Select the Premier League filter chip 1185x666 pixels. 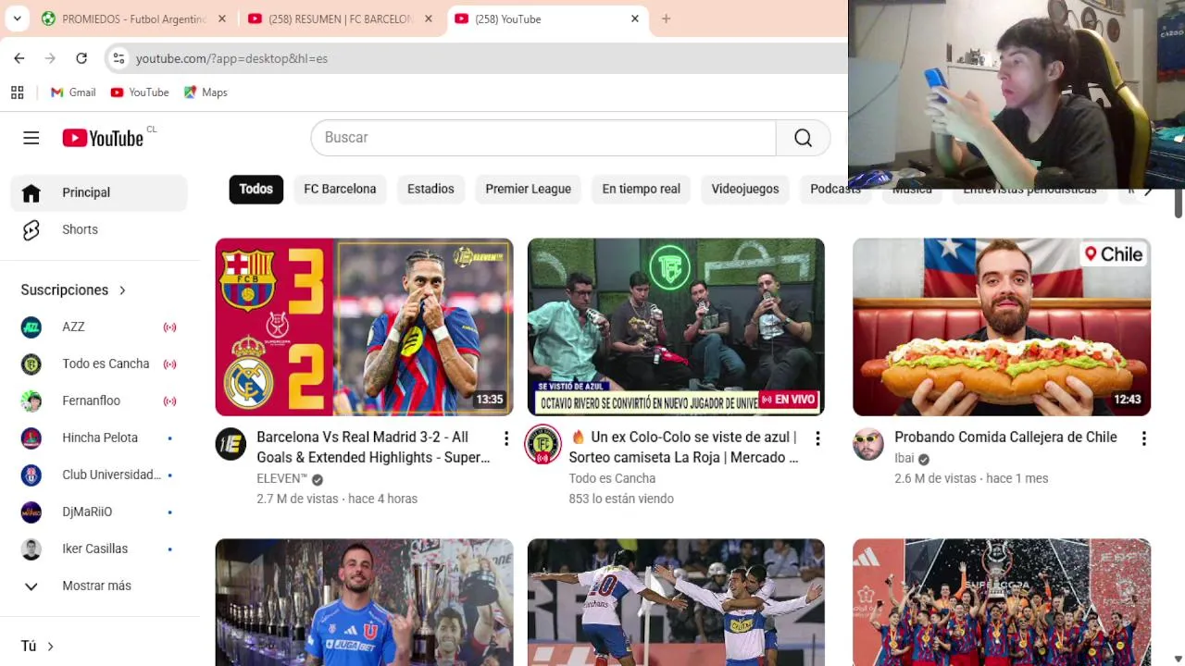coord(528,189)
